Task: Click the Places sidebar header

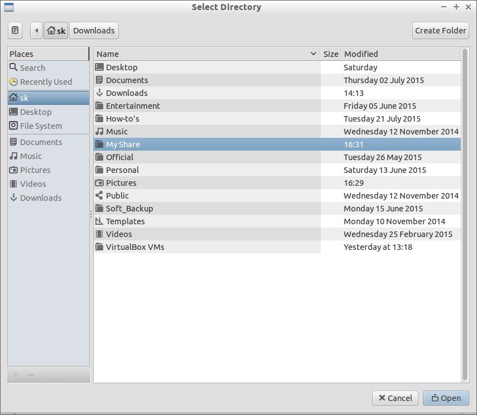Action: coord(49,54)
